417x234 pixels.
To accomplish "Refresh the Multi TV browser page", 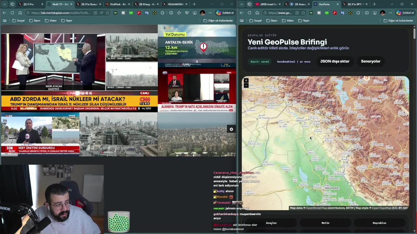I will (x=12, y=13).
